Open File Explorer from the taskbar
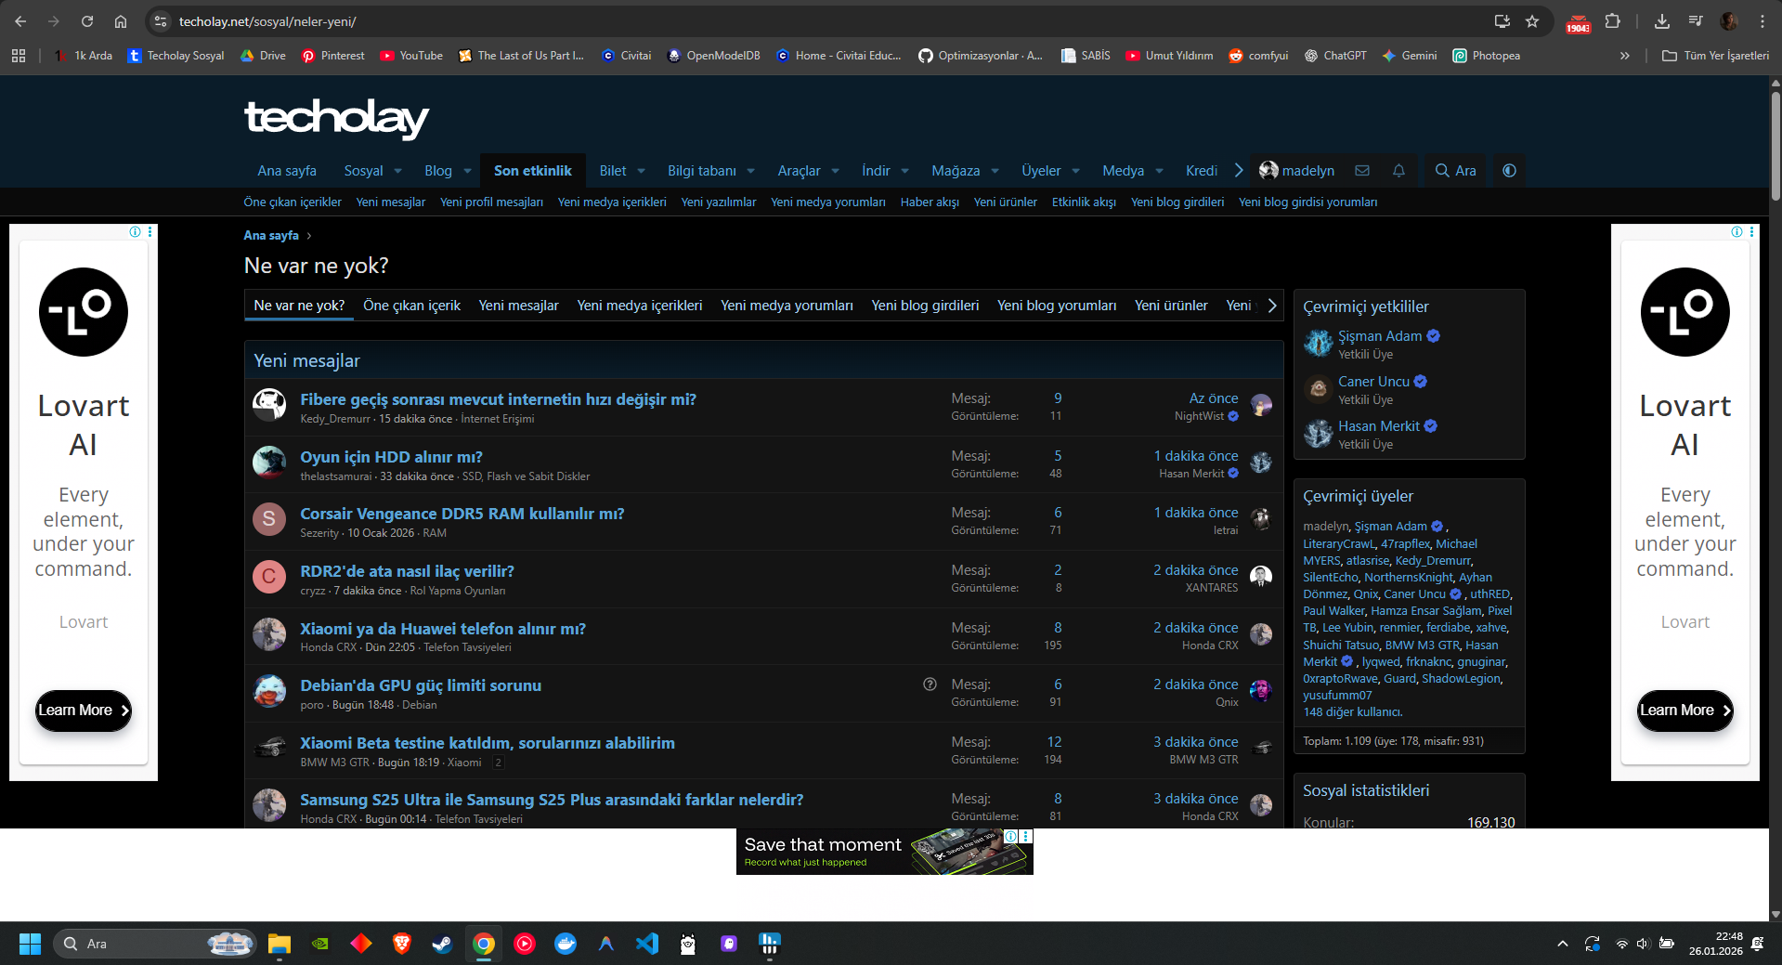Screen dimensions: 1782x965 280,944
